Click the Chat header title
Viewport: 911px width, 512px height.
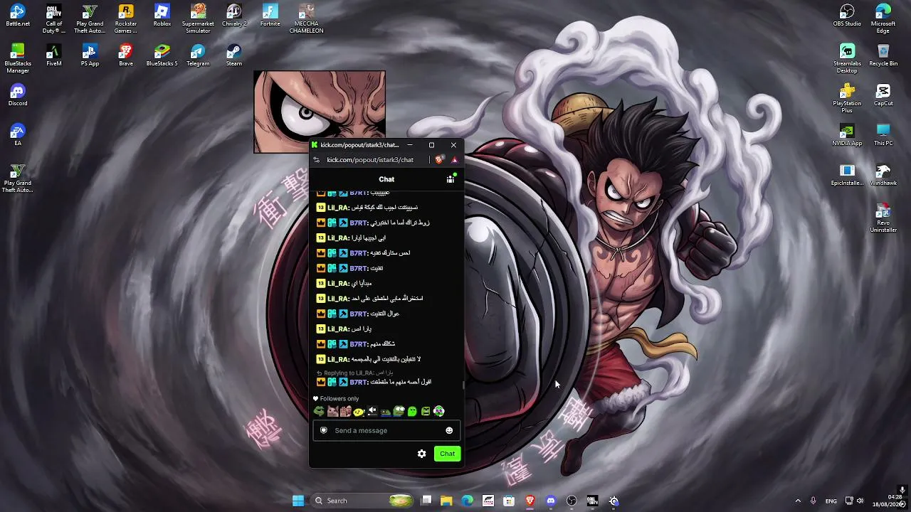[386, 179]
